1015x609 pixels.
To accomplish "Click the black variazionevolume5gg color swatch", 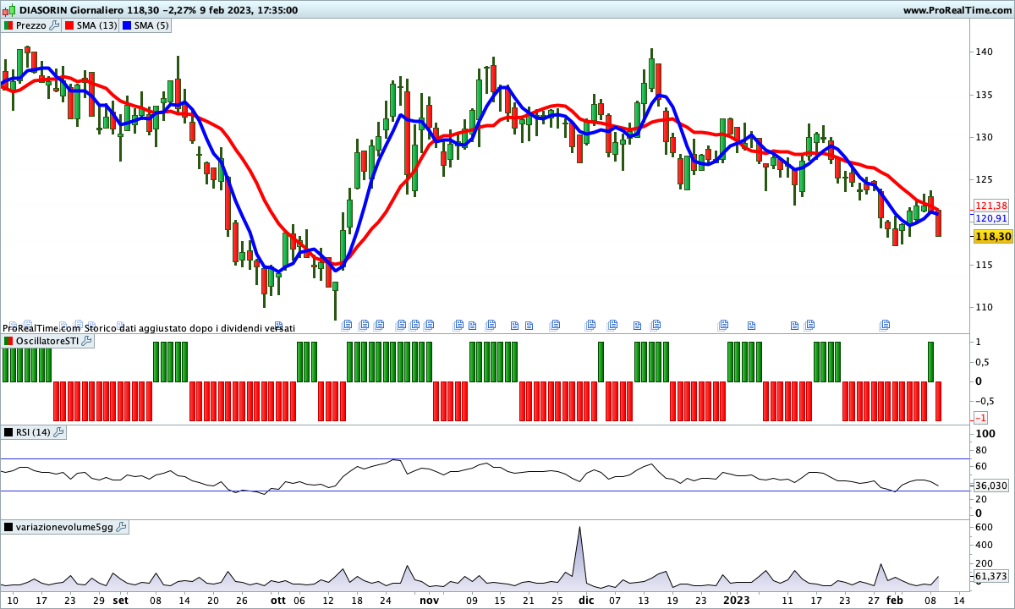I will 8,527.
